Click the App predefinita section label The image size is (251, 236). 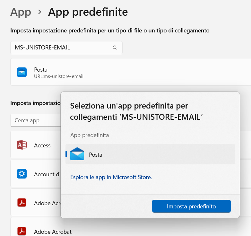coord(90,135)
